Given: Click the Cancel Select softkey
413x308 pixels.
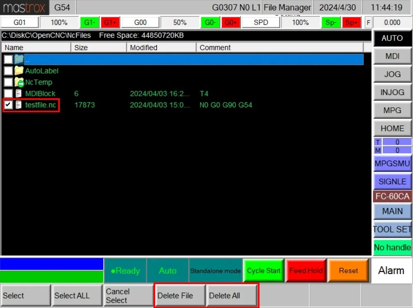Looking at the screenshot, I should (x=129, y=296).
